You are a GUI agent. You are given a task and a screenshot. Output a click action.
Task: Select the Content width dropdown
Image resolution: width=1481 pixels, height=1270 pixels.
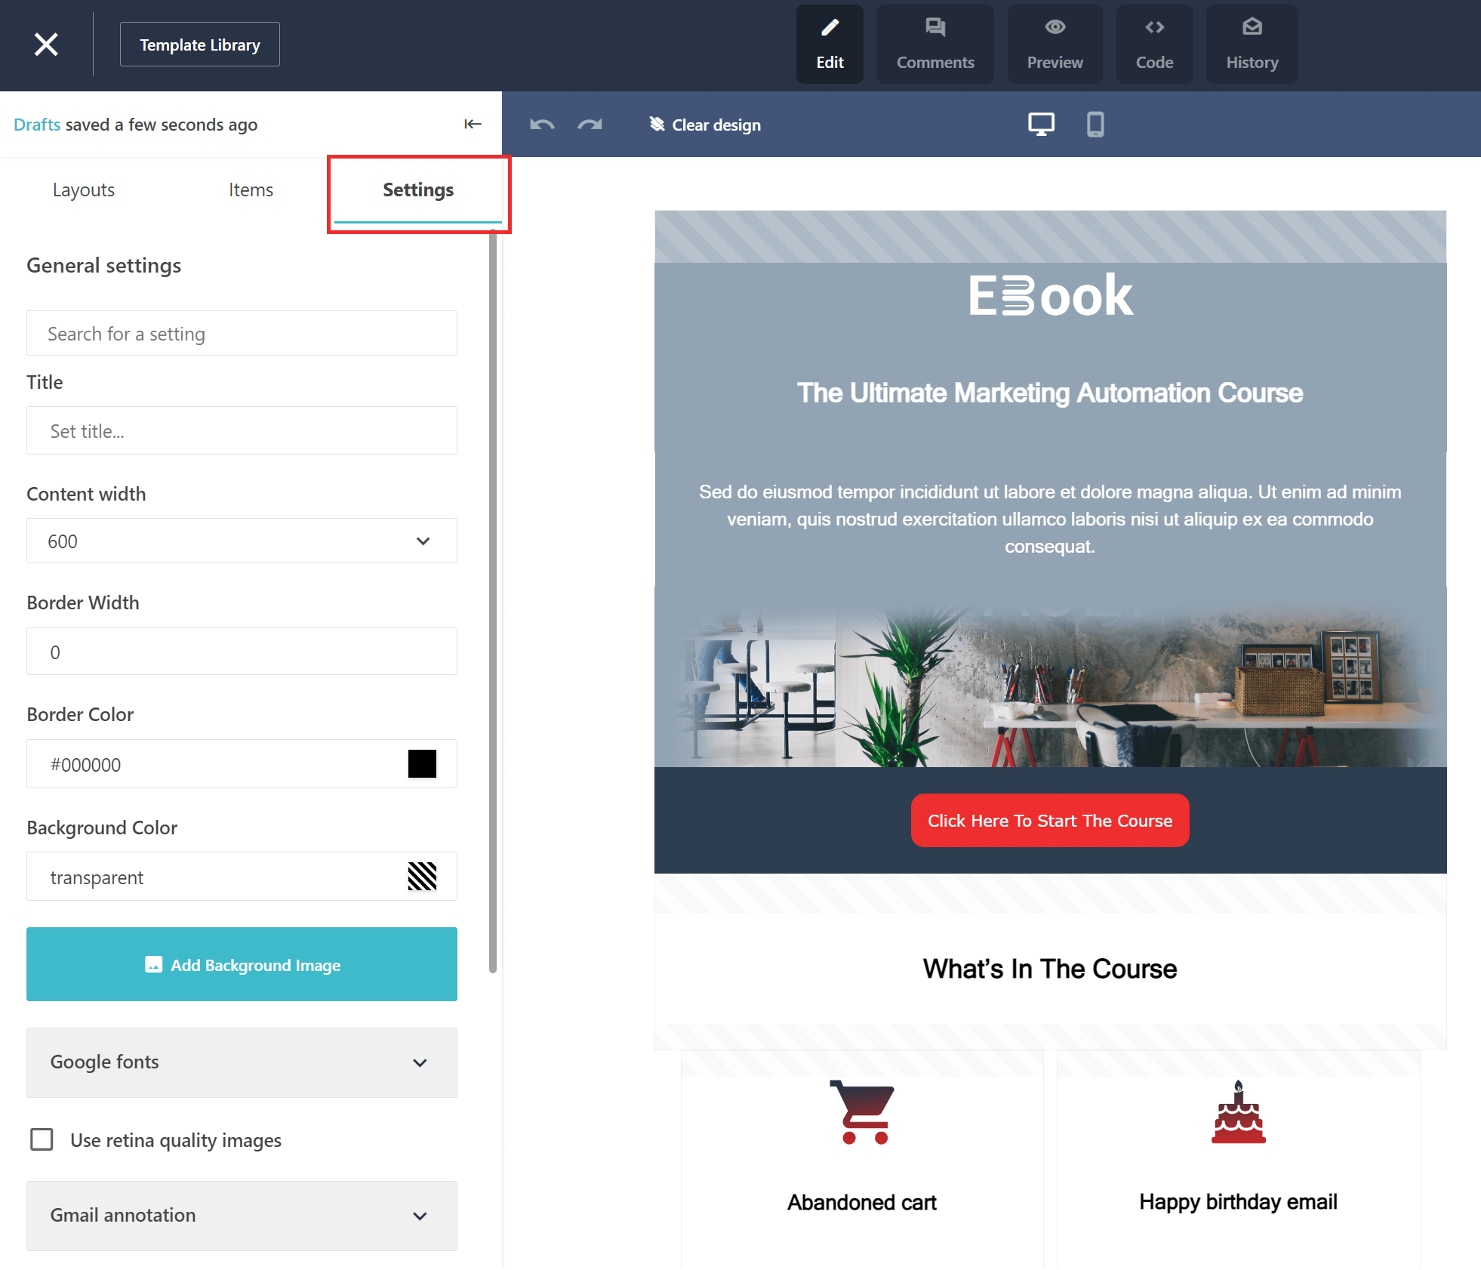[x=242, y=542]
